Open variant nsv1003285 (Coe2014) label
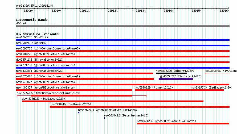Image resolution: width=237 pixels, height=134 pixels. (x=32, y=37)
